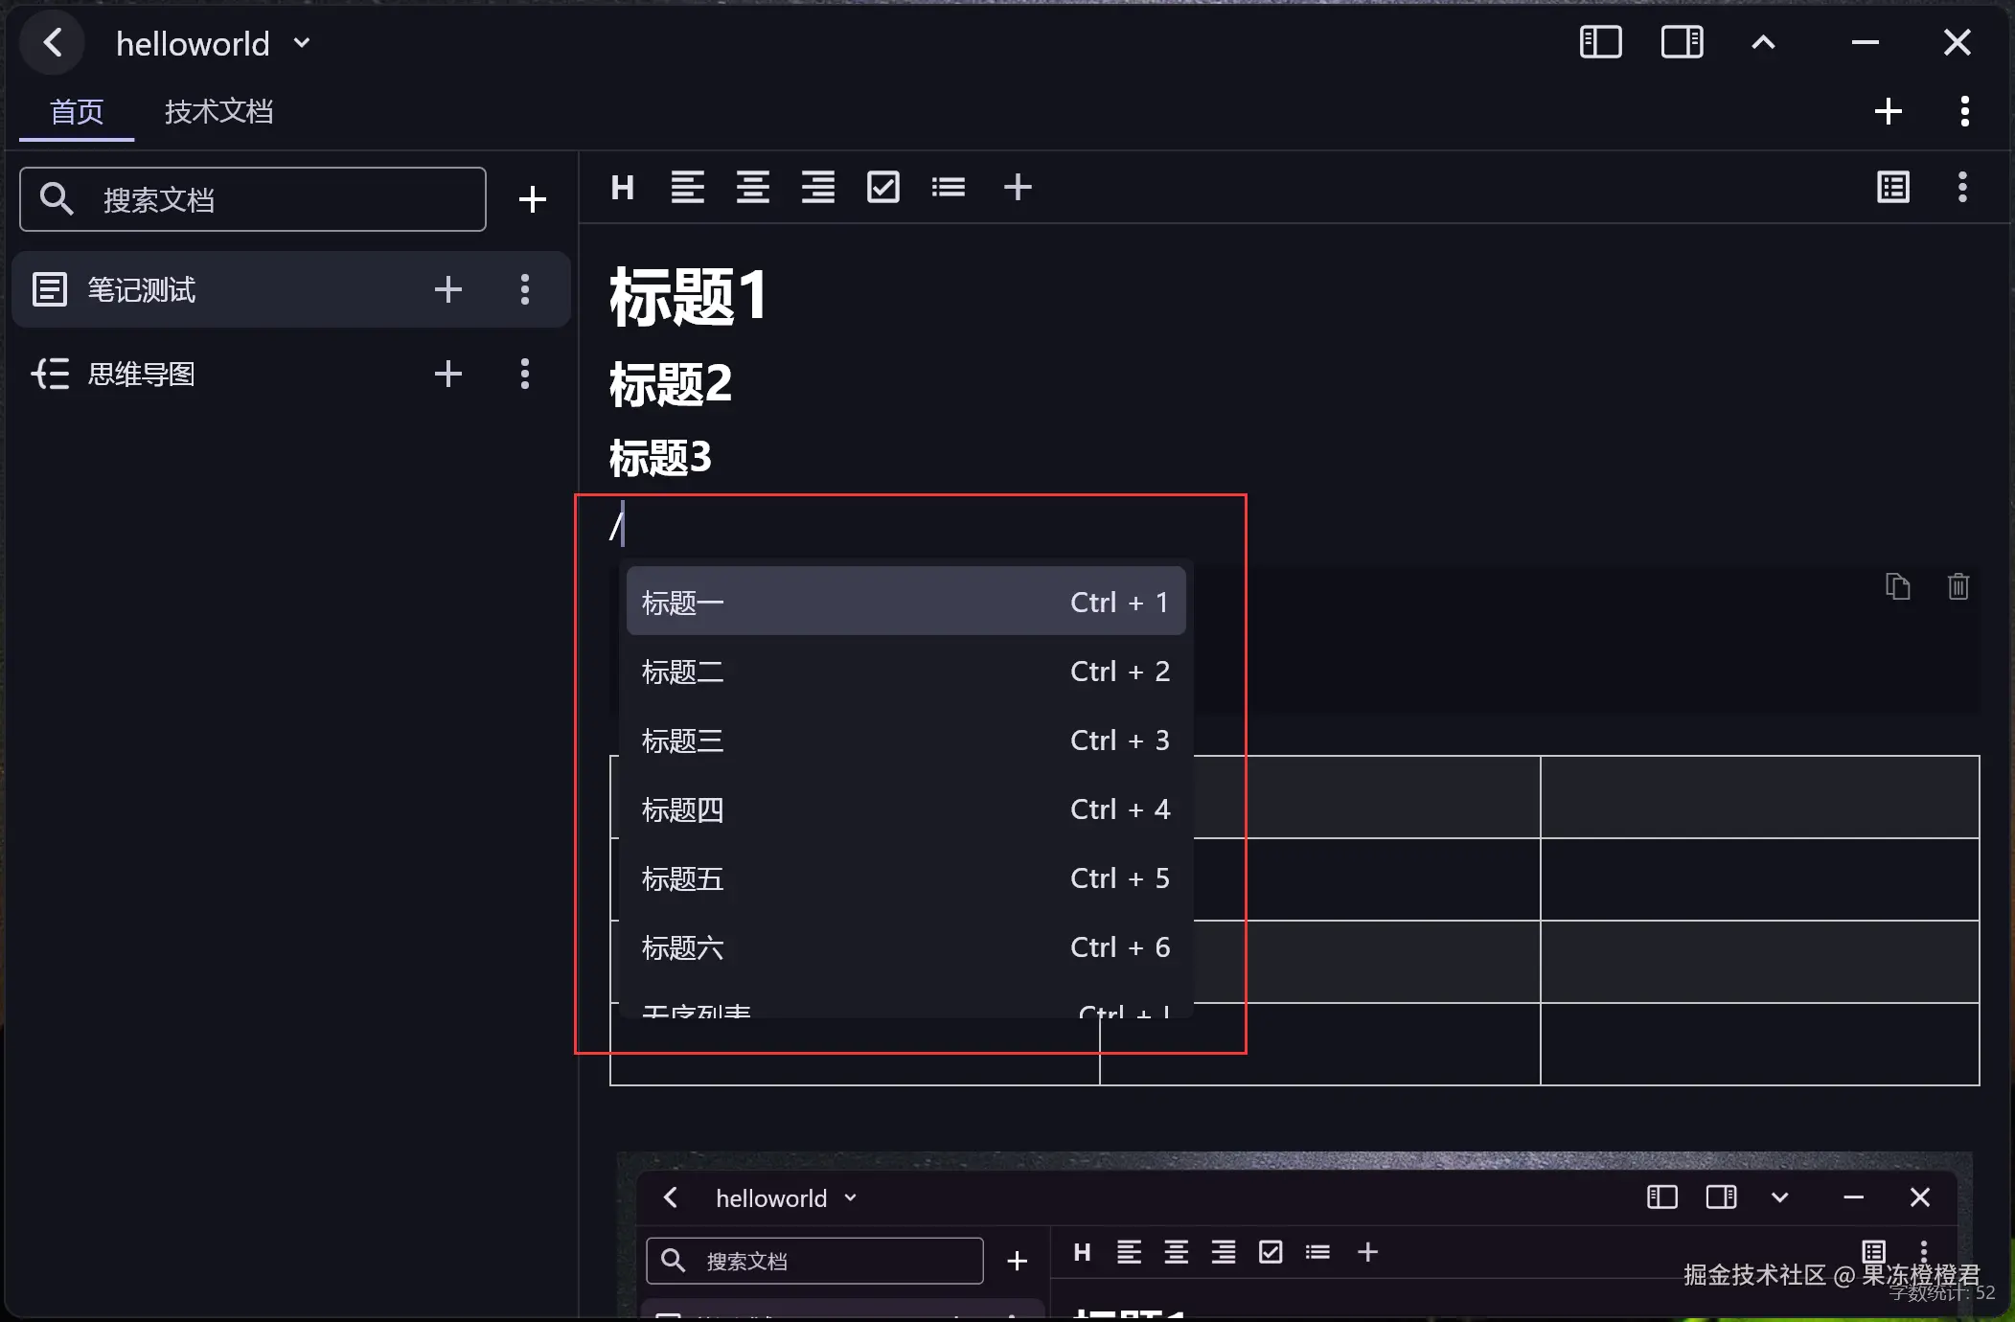2015x1322 pixels.
Task: Open the 思维导图 document in sidebar
Action: 142,374
